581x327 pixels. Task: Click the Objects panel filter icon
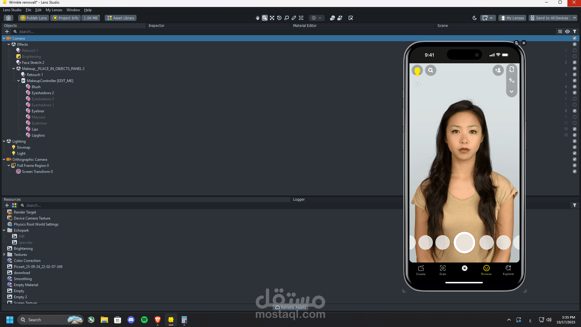pyautogui.click(x=575, y=31)
